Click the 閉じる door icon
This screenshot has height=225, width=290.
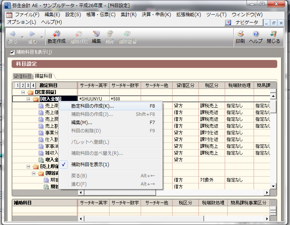[273, 34]
